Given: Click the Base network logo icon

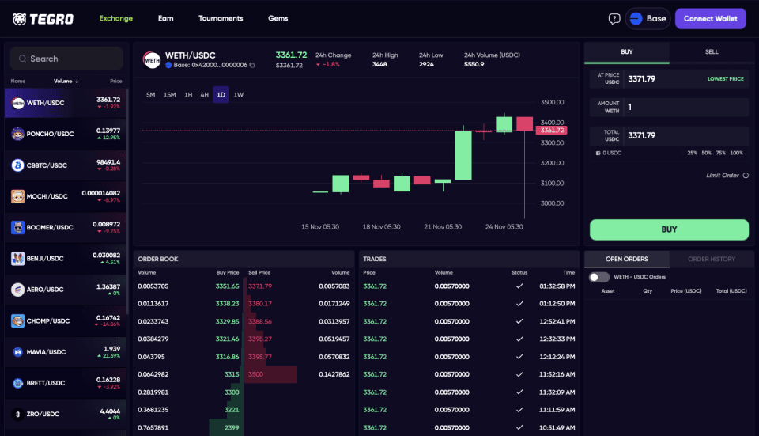Looking at the screenshot, I should click(636, 18).
